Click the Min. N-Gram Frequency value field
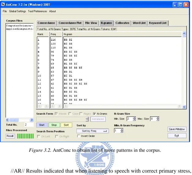This screenshot has width=192, height=175. (x=117, y=131)
